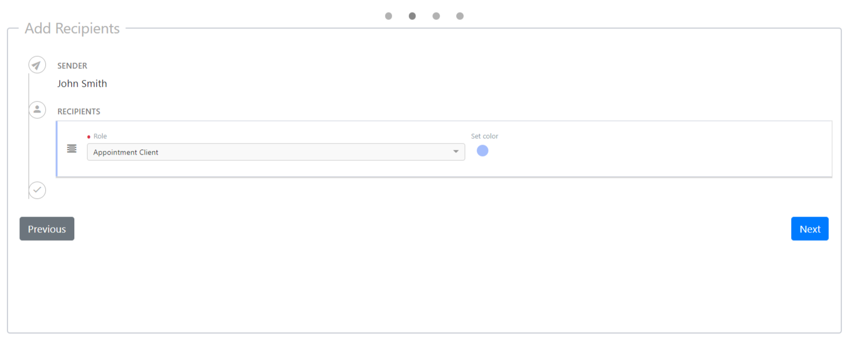The image size is (847, 338).
Task: Go back with the Previous button
Action: [x=47, y=229]
